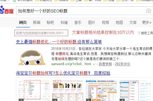This screenshot has height=101, width=153.
Task: Switch to the 贴吧 tab
Action: pyautogui.click(x=50, y=22)
